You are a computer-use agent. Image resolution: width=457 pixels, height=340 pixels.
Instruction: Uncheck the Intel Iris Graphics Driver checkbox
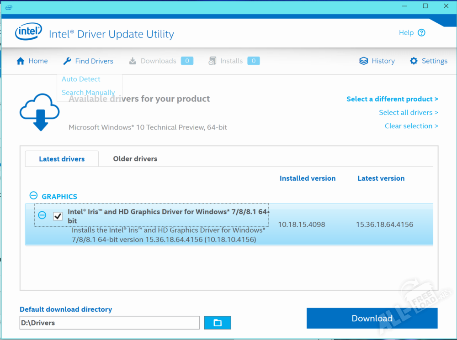58,216
